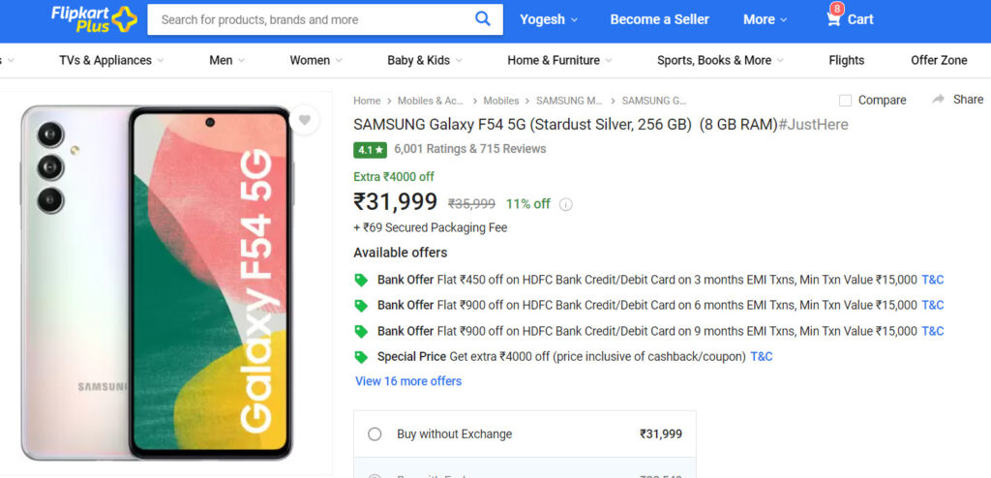The height and width of the screenshot is (478, 991).
Task: Click Become a Seller link
Action: (x=659, y=19)
